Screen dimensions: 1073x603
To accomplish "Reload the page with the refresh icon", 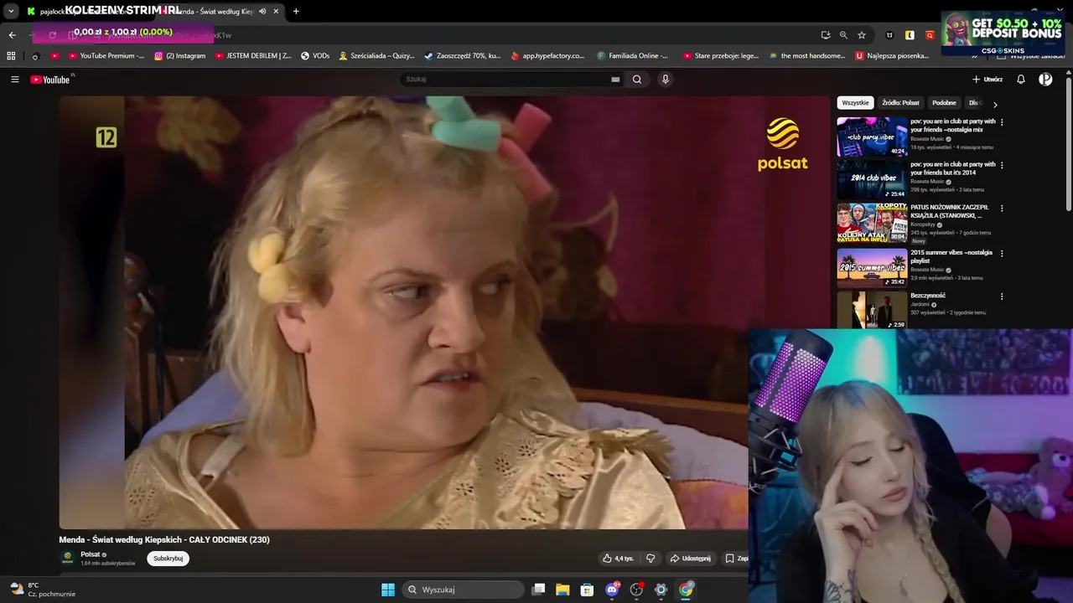I will pyautogui.click(x=52, y=35).
